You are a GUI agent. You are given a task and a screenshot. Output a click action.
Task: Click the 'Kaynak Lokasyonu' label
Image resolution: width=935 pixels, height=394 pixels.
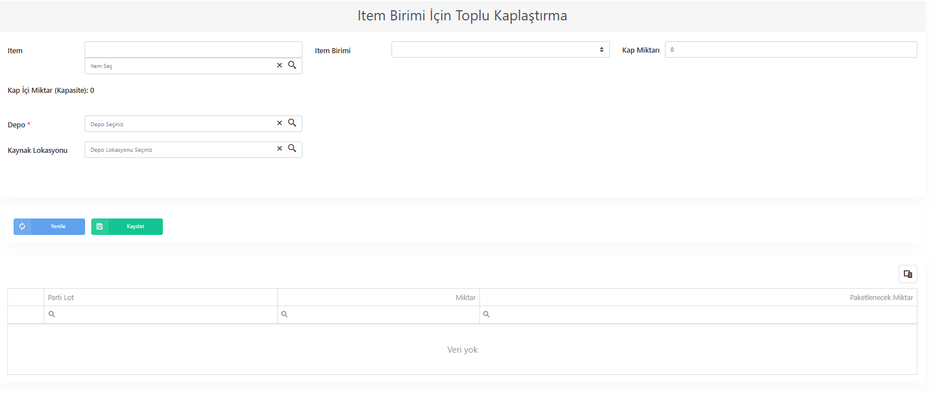coord(37,151)
